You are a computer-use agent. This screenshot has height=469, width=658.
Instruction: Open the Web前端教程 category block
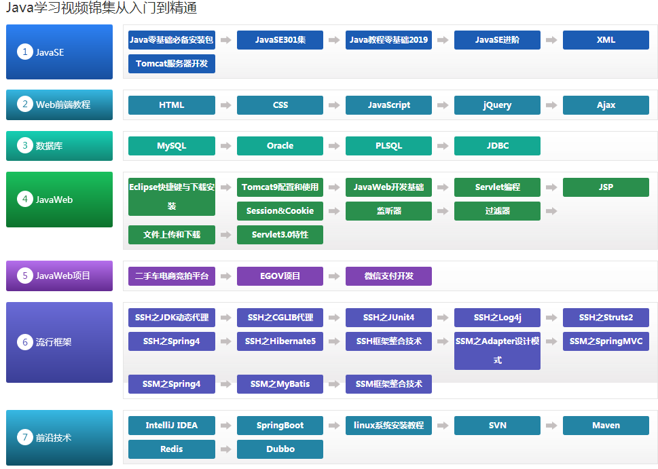[x=59, y=105]
